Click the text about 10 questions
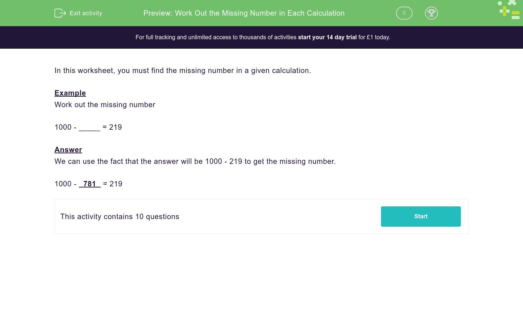Image resolution: width=523 pixels, height=327 pixels. coord(119,217)
